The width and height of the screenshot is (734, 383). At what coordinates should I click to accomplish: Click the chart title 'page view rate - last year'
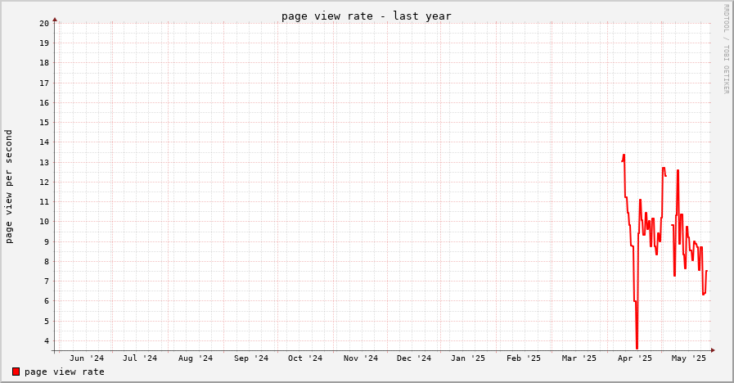(x=367, y=16)
